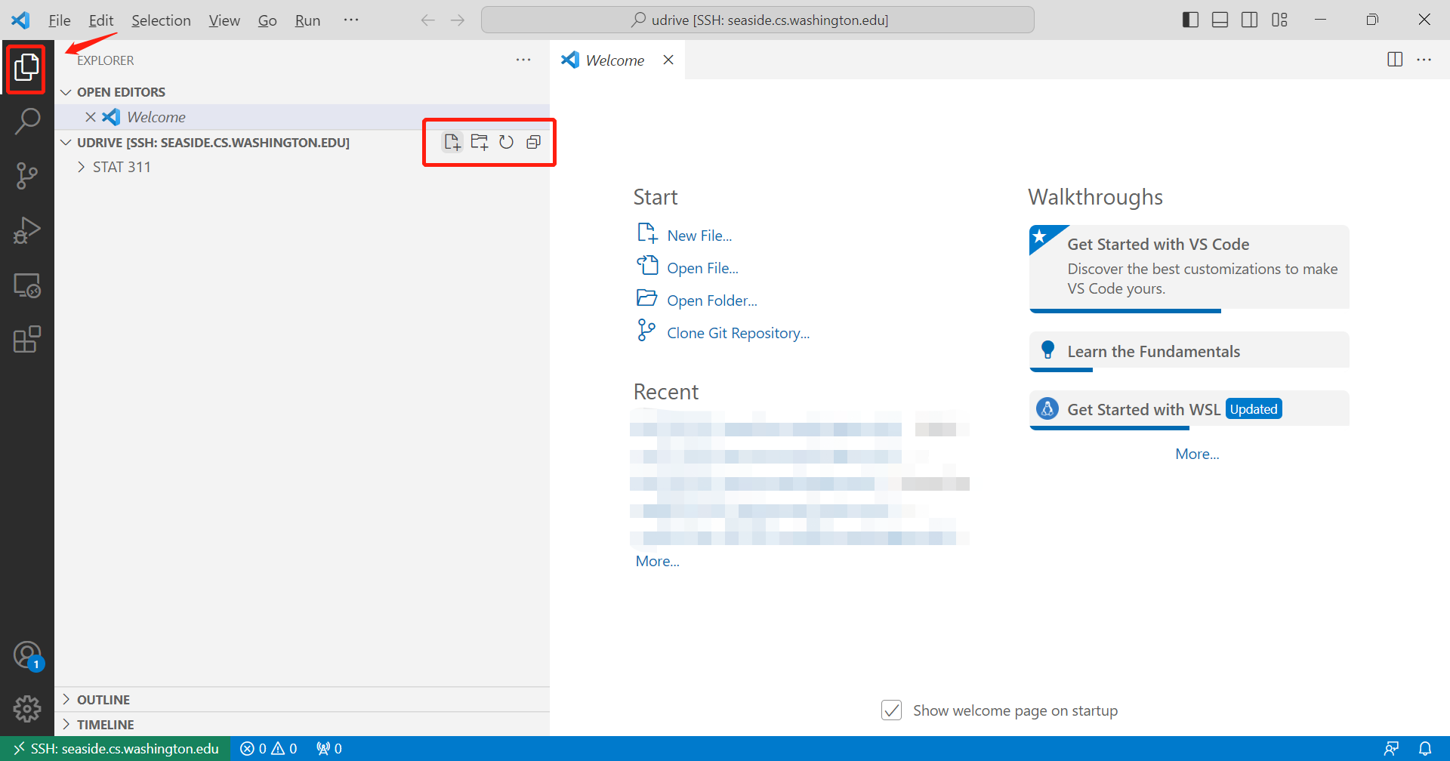Open Learn the Fundamentals walkthrough
1450x761 pixels.
(1189, 351)
